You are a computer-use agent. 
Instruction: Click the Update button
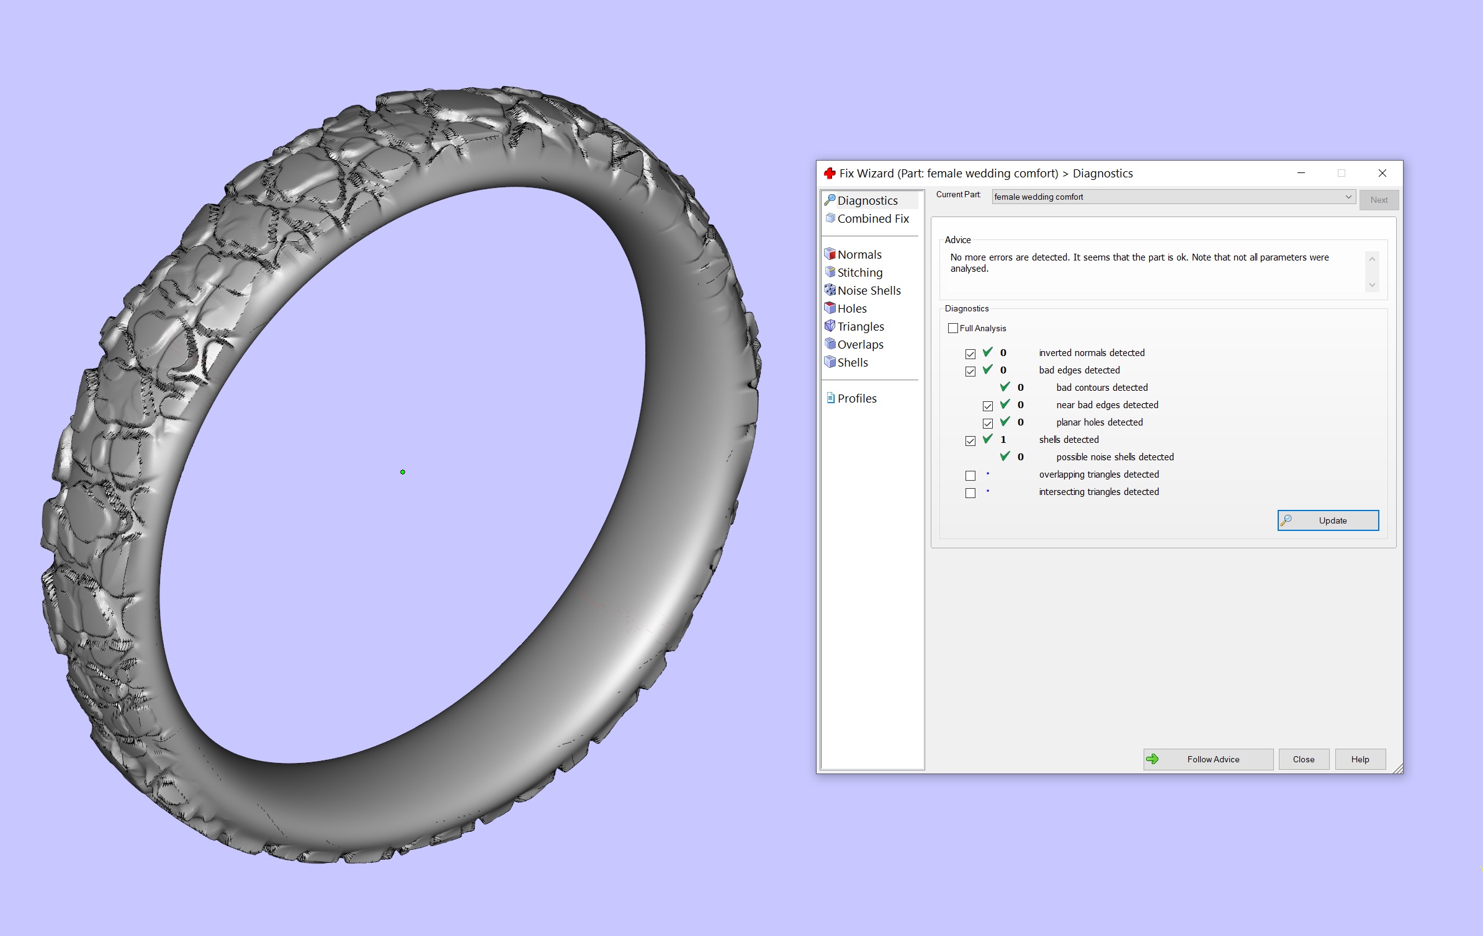[1328, 520]
